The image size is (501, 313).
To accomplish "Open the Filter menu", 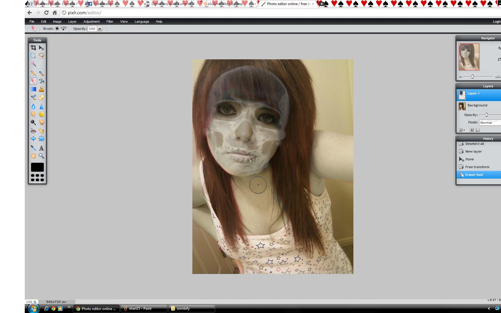I will [110, 21].
